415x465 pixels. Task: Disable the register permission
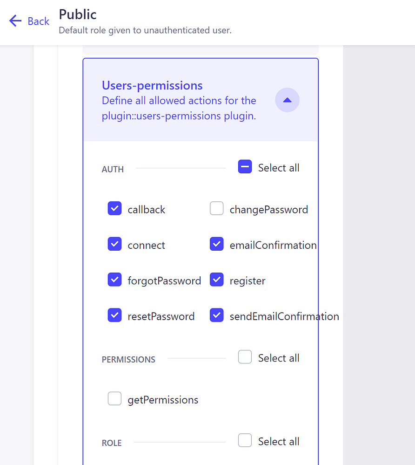pyautogui.click(x=217, y=280)
